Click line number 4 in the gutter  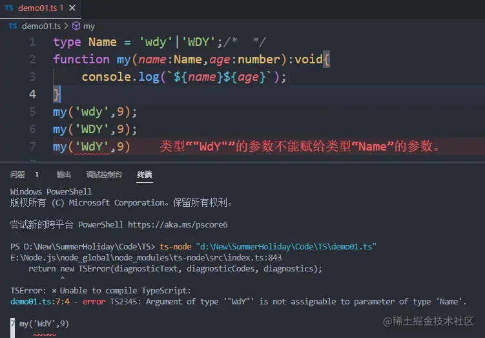click(33, 94)
